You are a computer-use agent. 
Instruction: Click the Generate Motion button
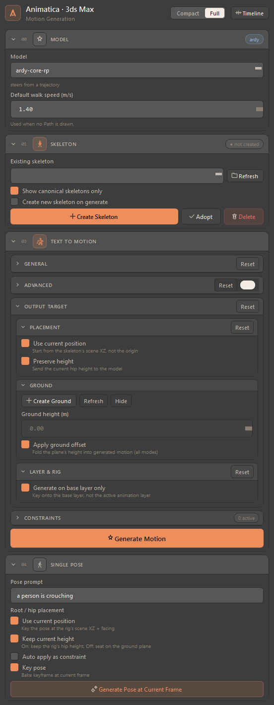pos(137,538)
